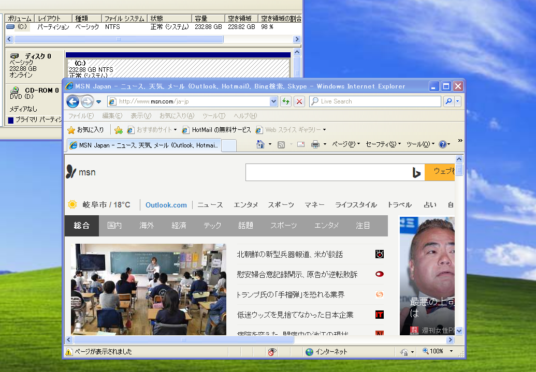Screen dimensions: 536x372
Task: Select the 注目 news tab
Action: point(363,226)
